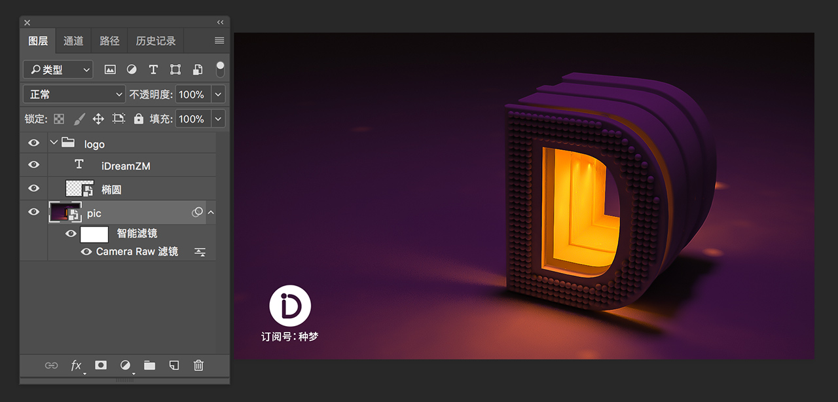This screenshot has width=838, height=402.
Task: Create a new layer
Action: [174, 365]
